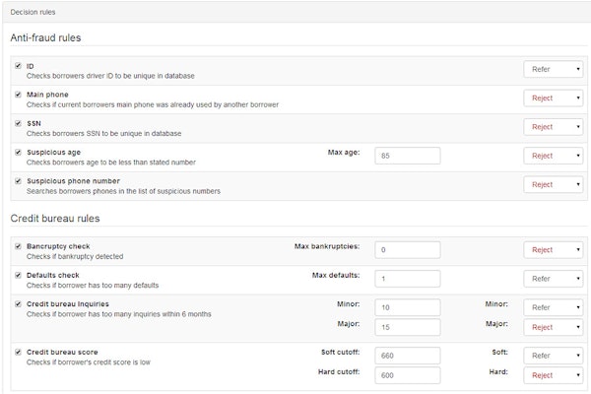Expand the SSN rule action dropdown
Viewport: 591px width, 394px height.
pyautogui.click(x=554, y=127)
